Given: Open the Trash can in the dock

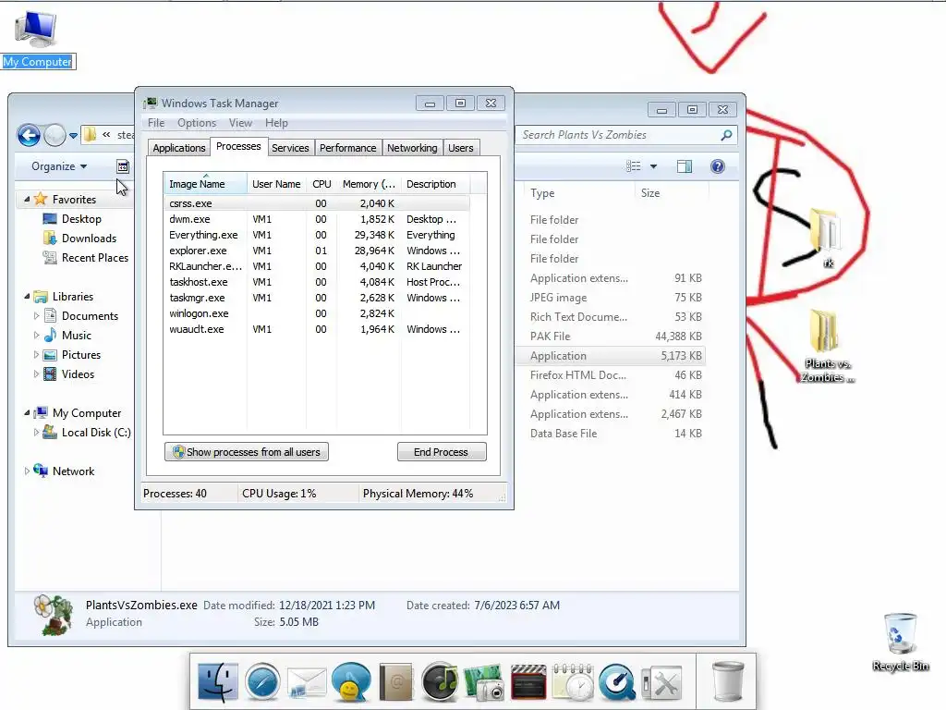Looking at the screenshot, I should coord(728,681).
